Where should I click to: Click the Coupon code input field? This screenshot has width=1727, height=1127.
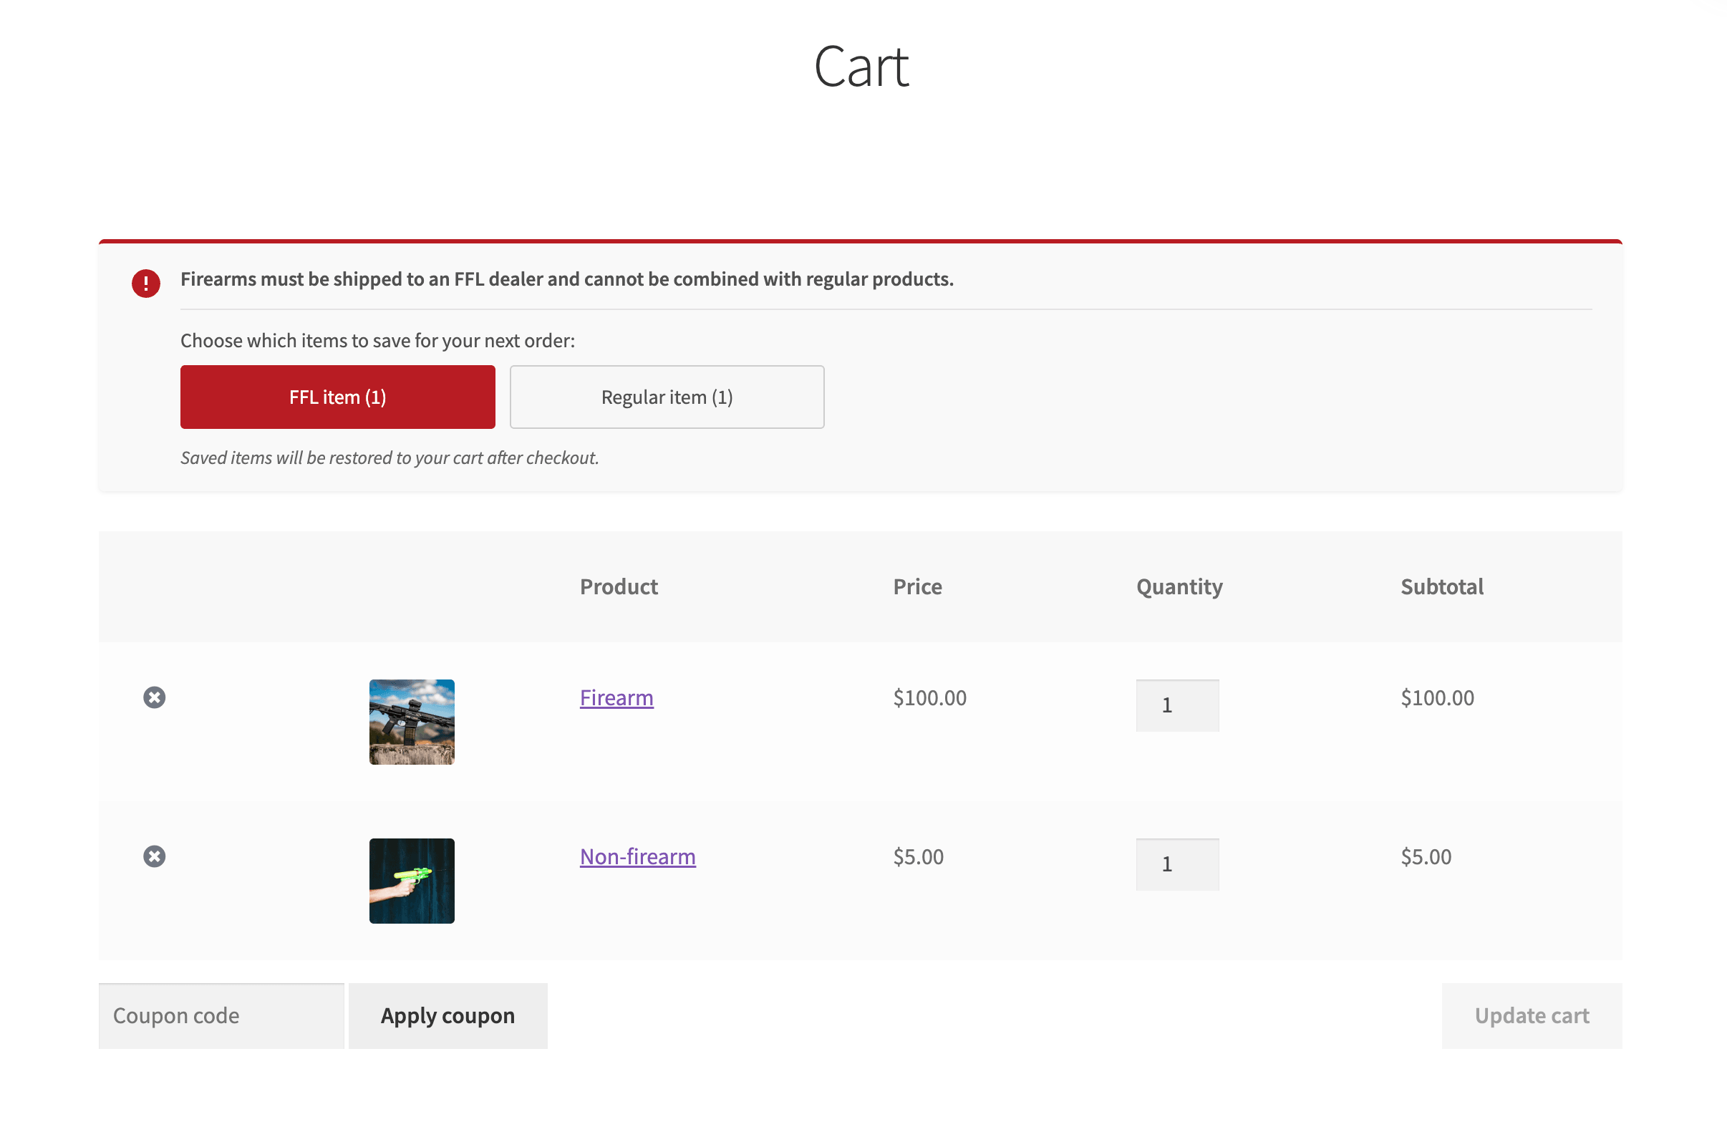point(222,1017)
